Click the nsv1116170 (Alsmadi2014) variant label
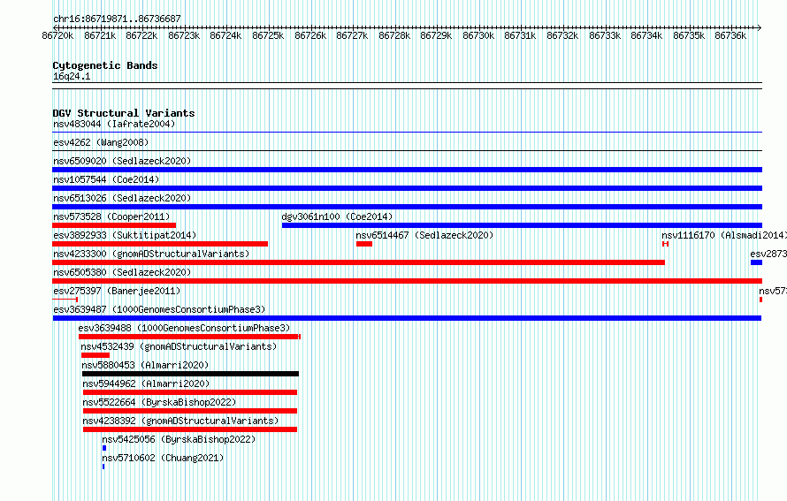 click(723, 235)
